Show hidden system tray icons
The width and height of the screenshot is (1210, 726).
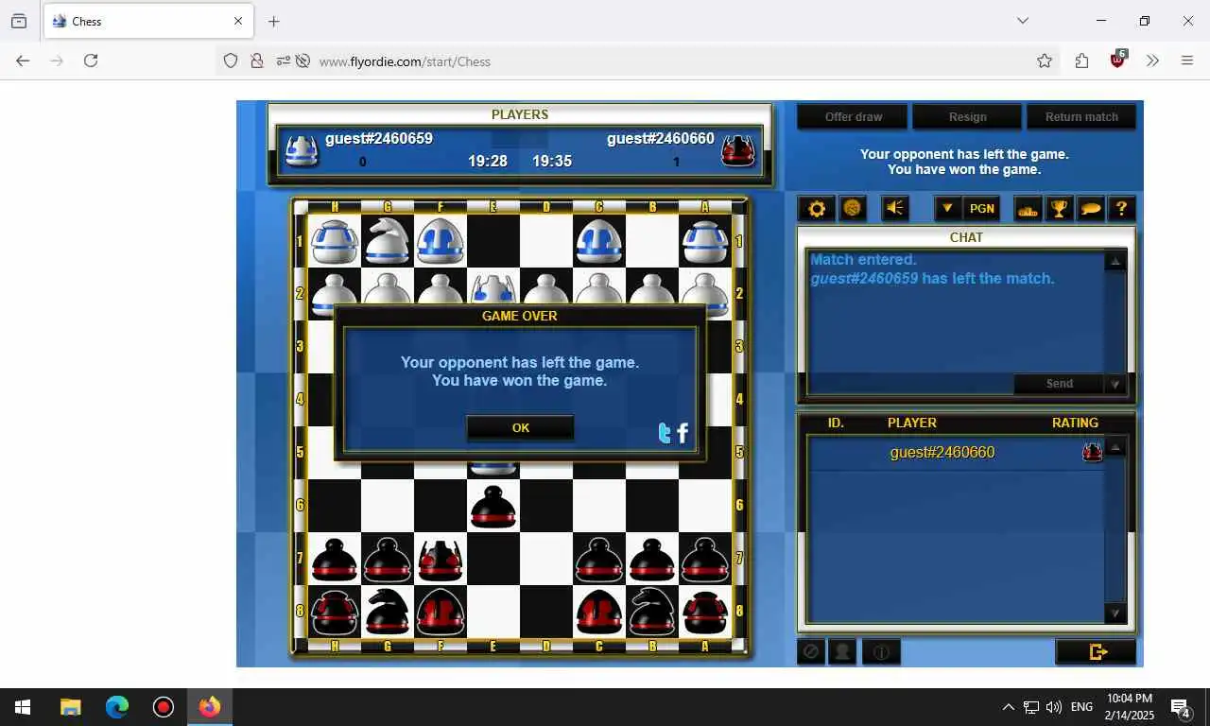coord(1008,707)
